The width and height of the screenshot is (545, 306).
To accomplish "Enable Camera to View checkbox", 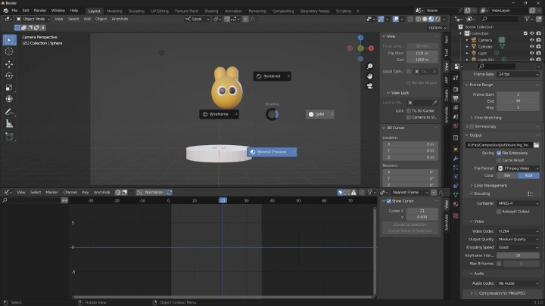I will (x=409, y=117).
